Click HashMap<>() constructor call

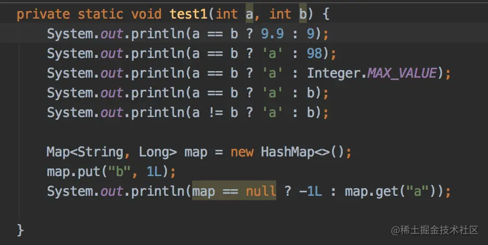tap(302, 152)
